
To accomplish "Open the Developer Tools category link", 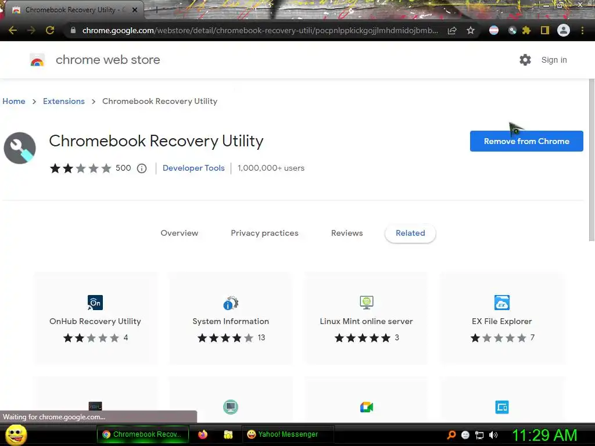I will pos(193,168).
